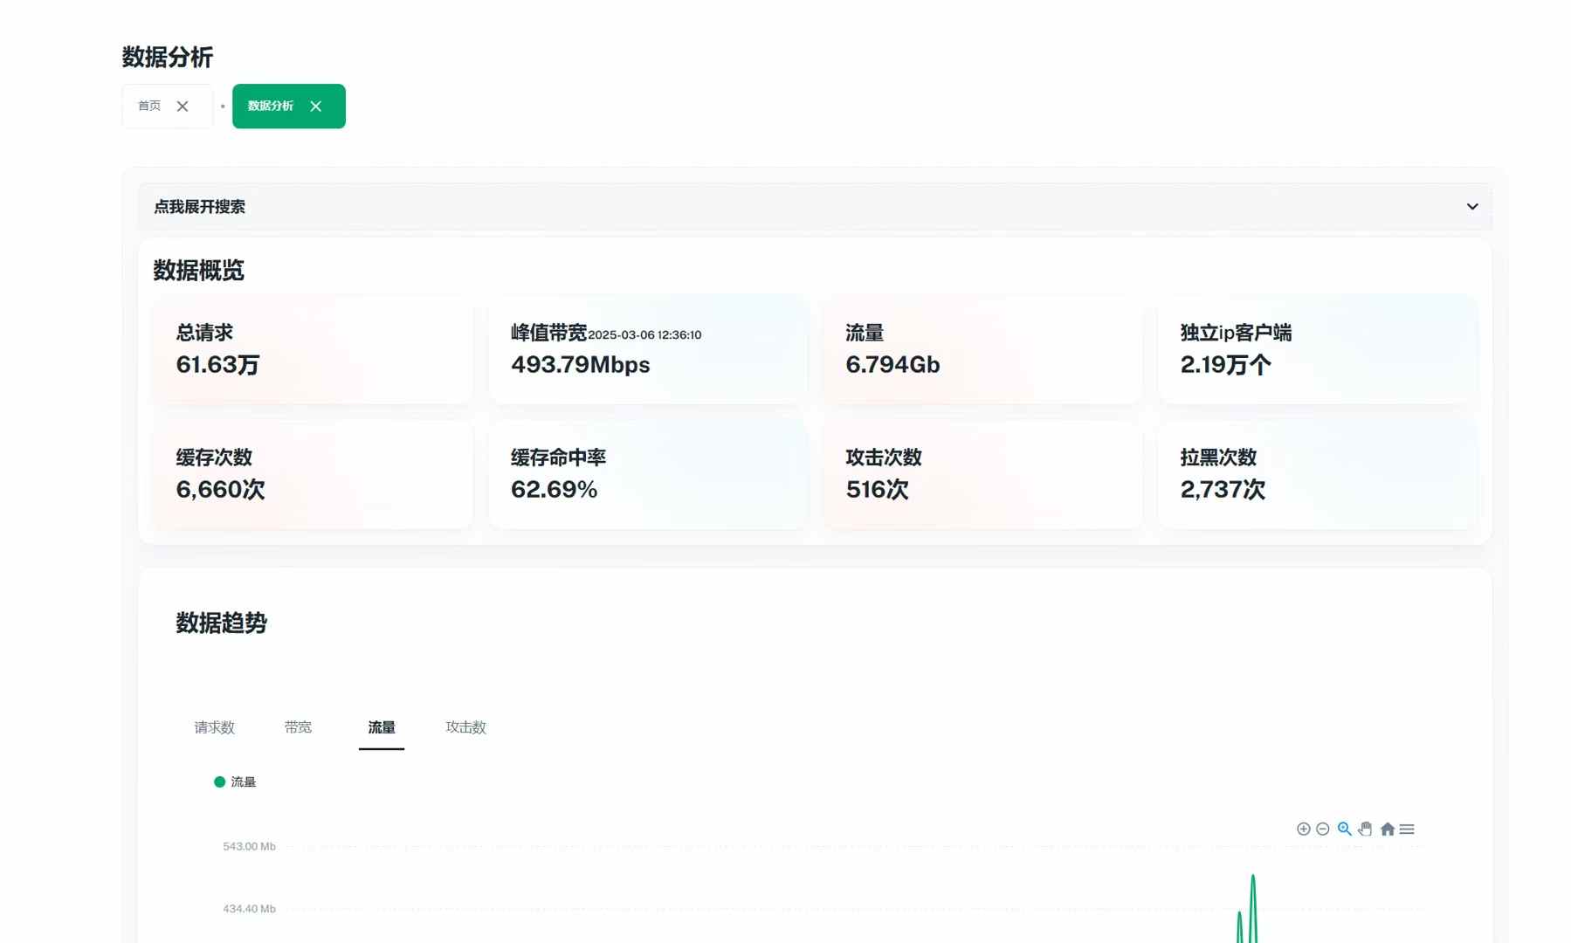
Task: Open the chart hamburger menu
Action: pos(1407,829)
